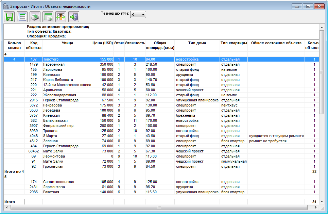Click the column width fit icon
Viewport: 328px width, 214px height.
pyautogui.click(x=61, y=16)
